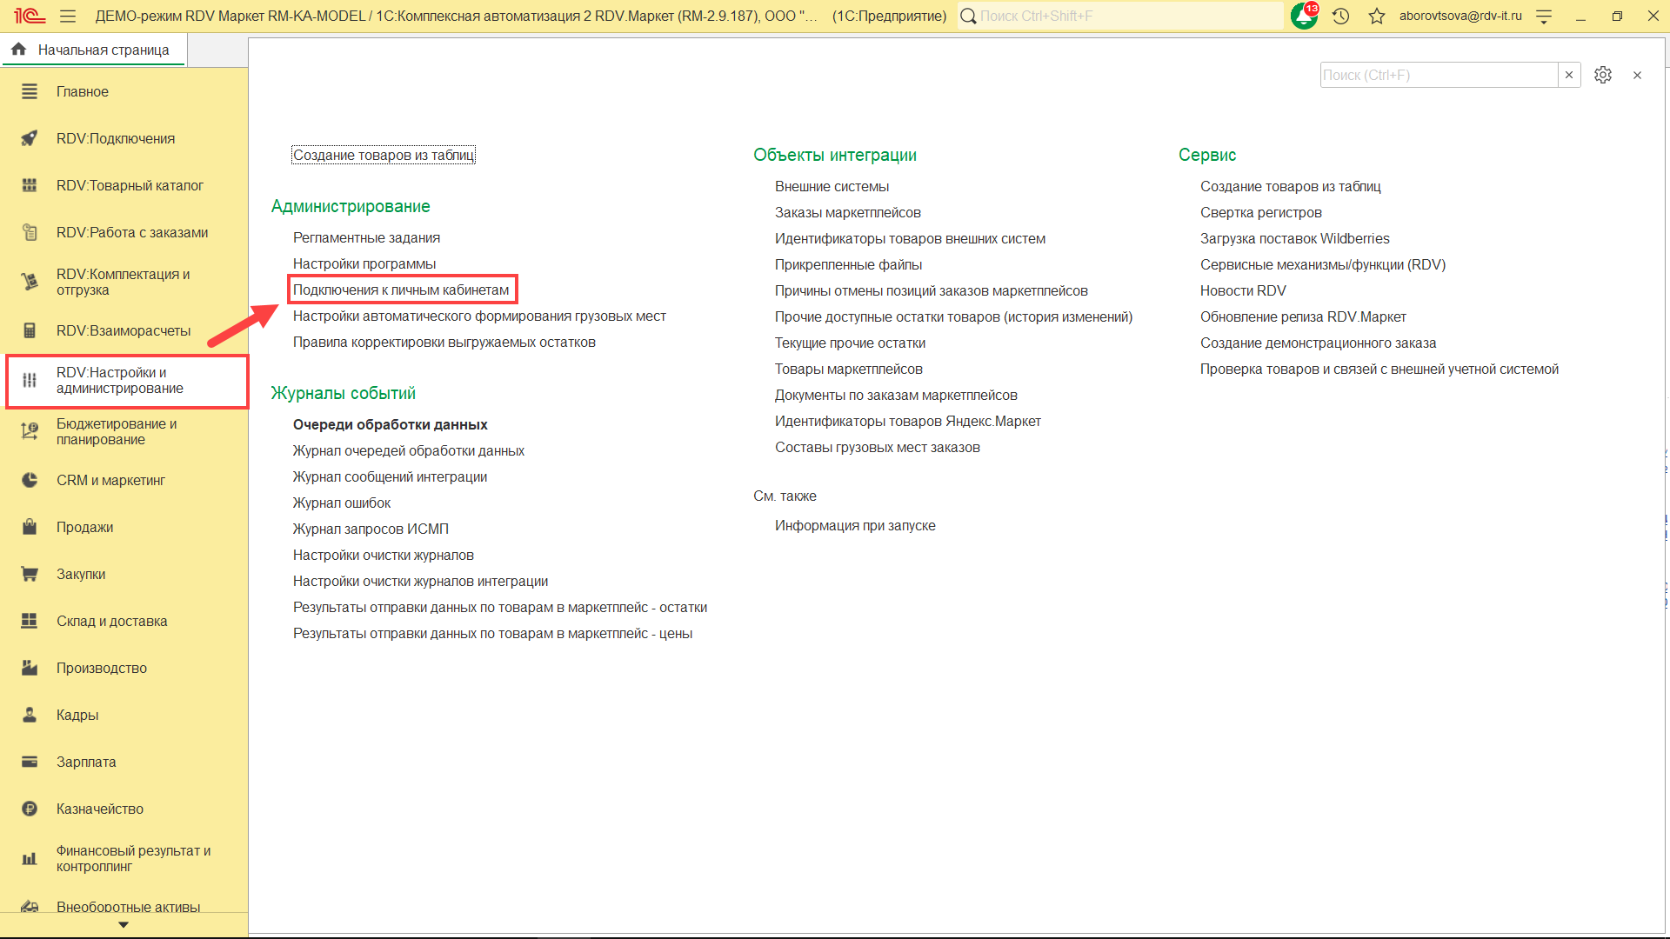Viewport: 1670px width, 939px height.
Task: Click the Продажи bag icon
Action: tap(30, 527)
